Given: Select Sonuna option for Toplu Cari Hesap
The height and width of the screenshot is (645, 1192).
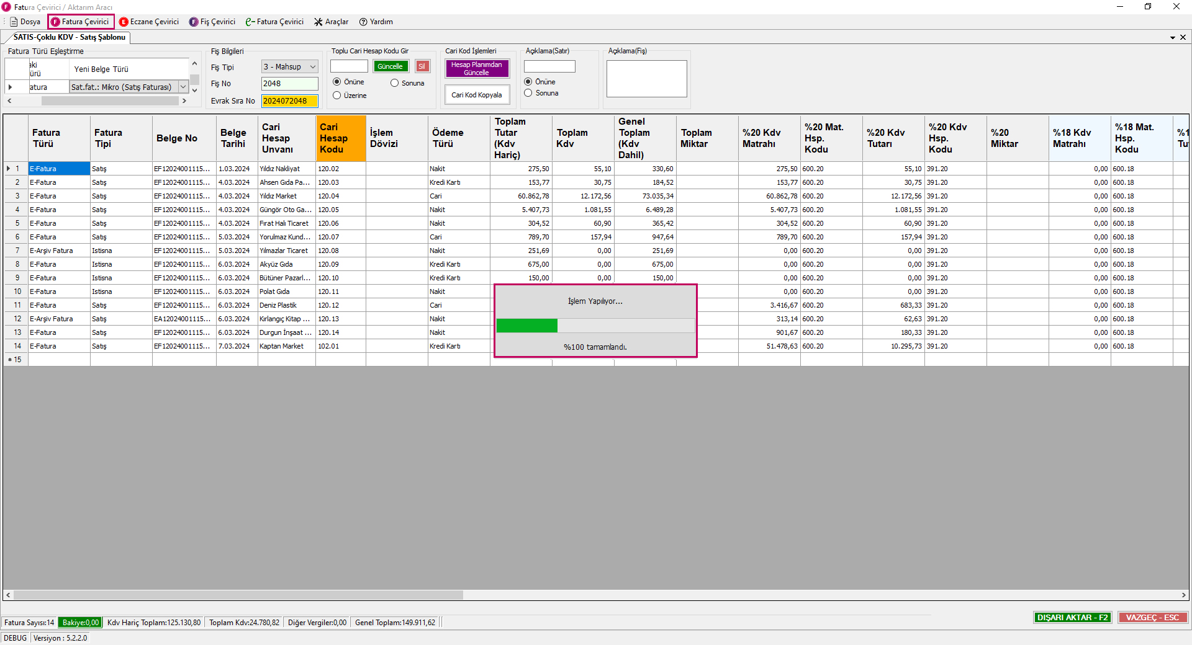Looking at the screenshot, I should pos(394,83).
